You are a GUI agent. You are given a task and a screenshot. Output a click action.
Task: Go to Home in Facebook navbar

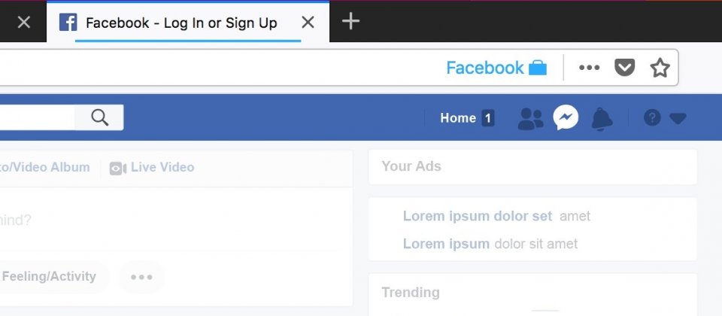tap(458, 118)
